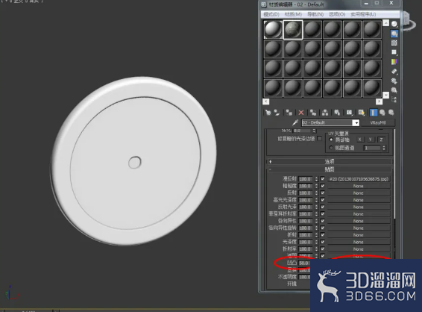Click the Make Preview film icon
422x312 pixels.
pyautogui.click(x=394, y=72)
